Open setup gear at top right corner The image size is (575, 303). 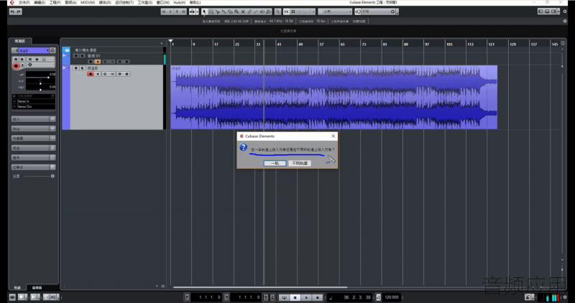[565, 11]
